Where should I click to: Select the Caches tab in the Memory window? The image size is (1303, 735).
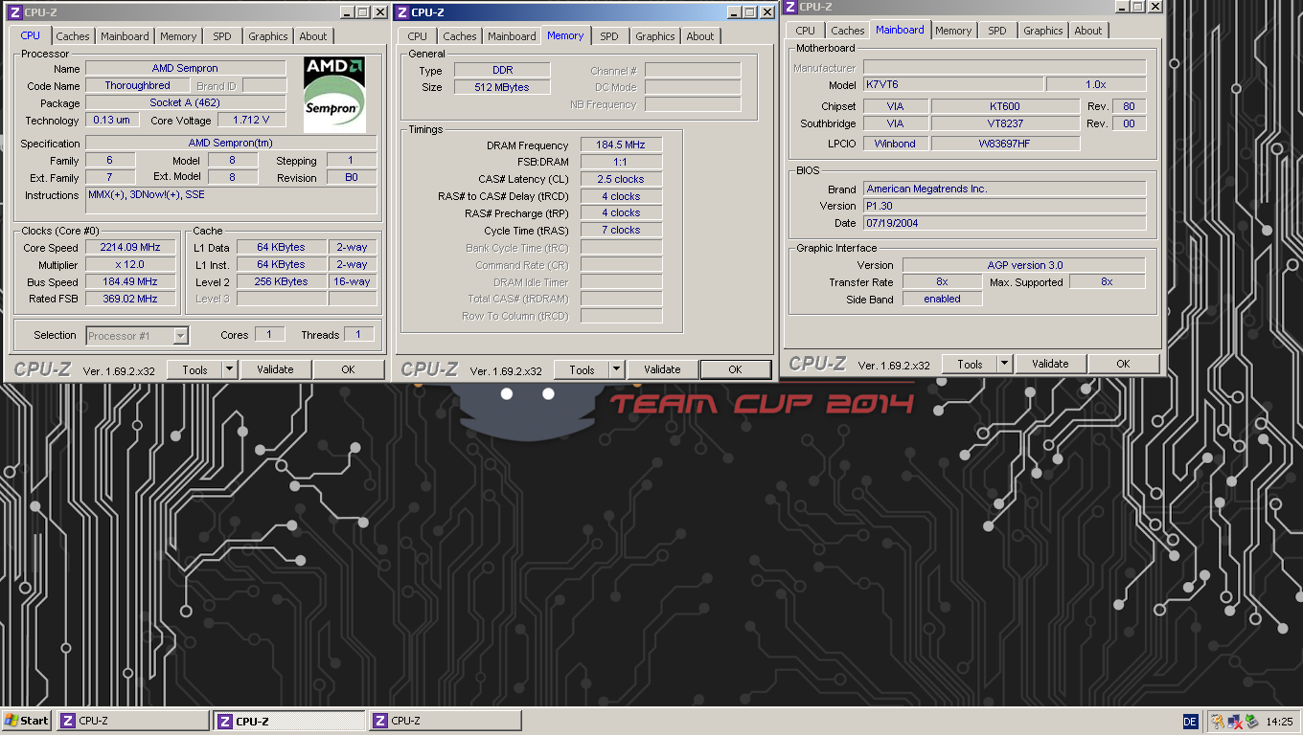click(x=460, y=36)
